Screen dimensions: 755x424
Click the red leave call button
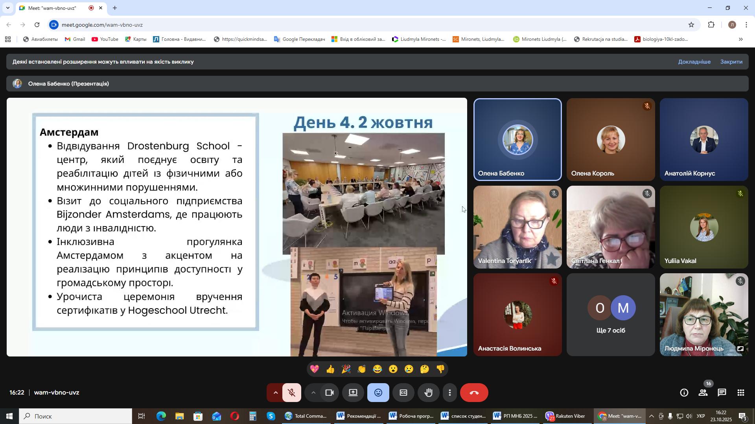(x=474, y=393)
